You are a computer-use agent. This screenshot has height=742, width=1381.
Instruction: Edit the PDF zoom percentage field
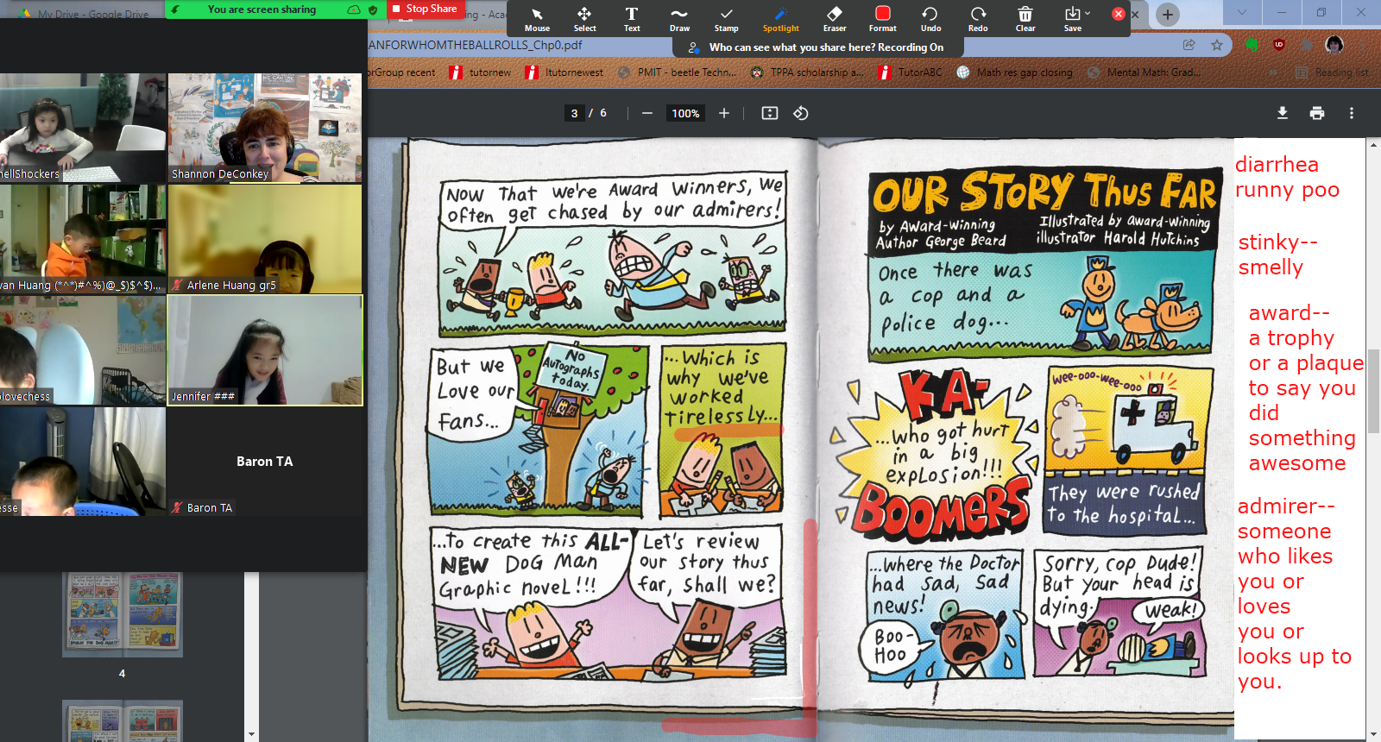pos(686,113)
